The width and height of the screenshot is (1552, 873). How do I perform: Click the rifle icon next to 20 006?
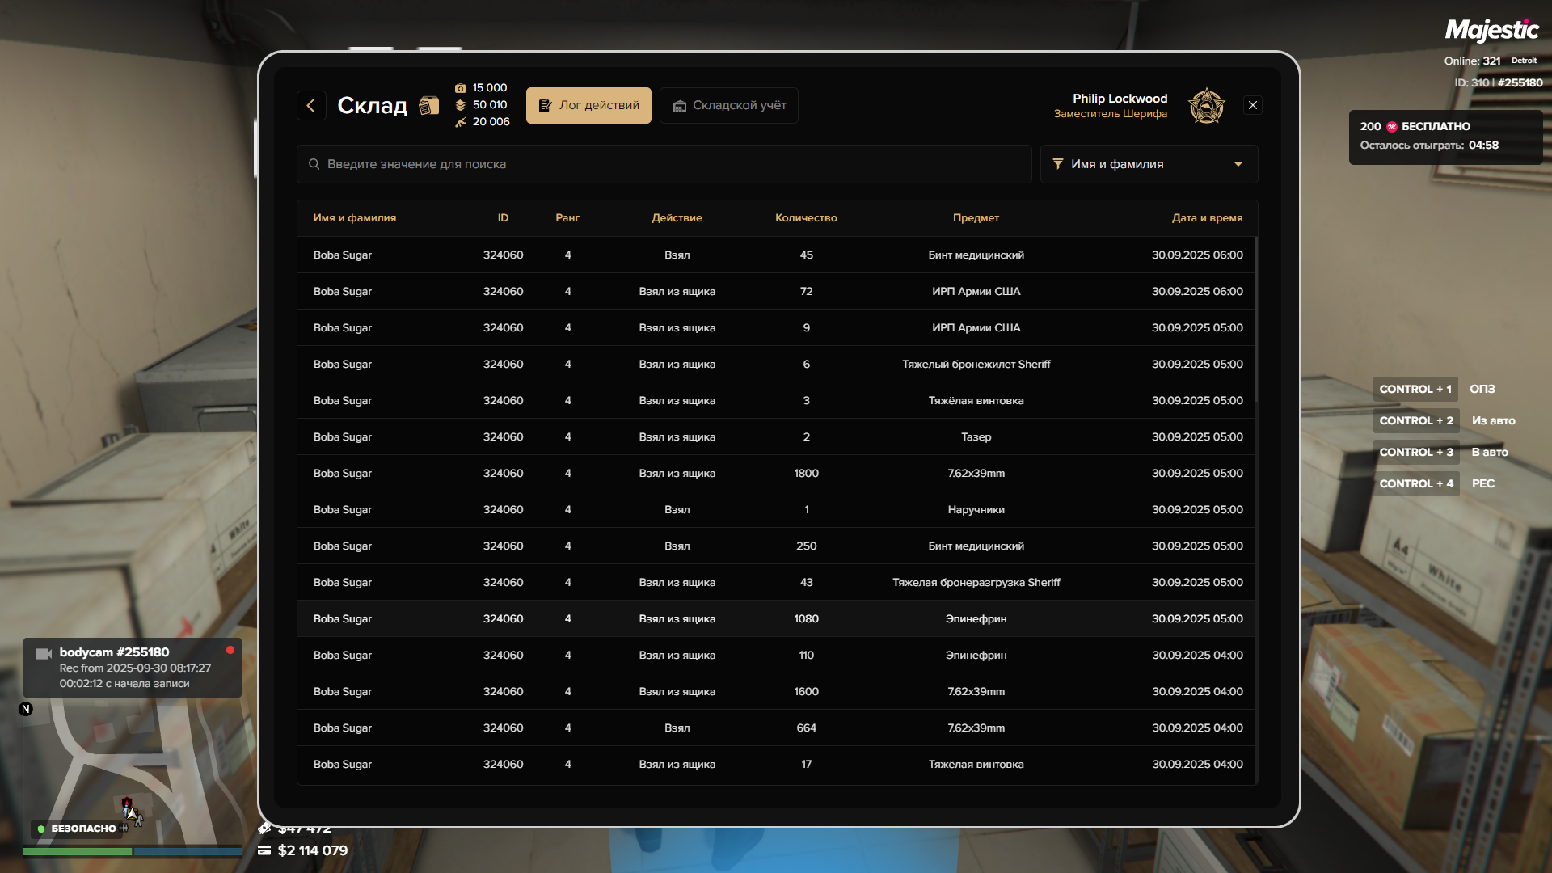click(461, 122)
